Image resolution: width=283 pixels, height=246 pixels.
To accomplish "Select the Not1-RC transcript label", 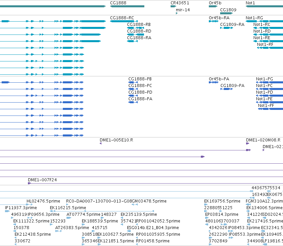I will [x=262, y=25].
